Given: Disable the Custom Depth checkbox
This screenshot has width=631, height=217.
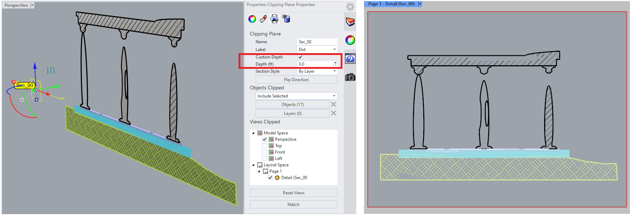Looking at the screenshot, I should coord(300,57).
